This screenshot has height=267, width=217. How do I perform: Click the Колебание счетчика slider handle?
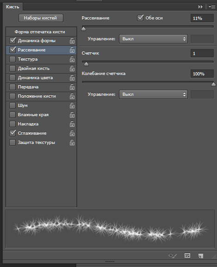tap(213, 84)
